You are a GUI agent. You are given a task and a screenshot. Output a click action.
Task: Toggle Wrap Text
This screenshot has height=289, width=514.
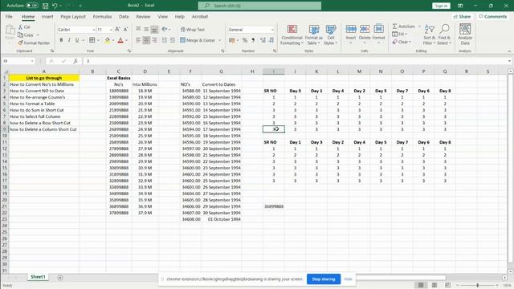click(x=193, y=30)
